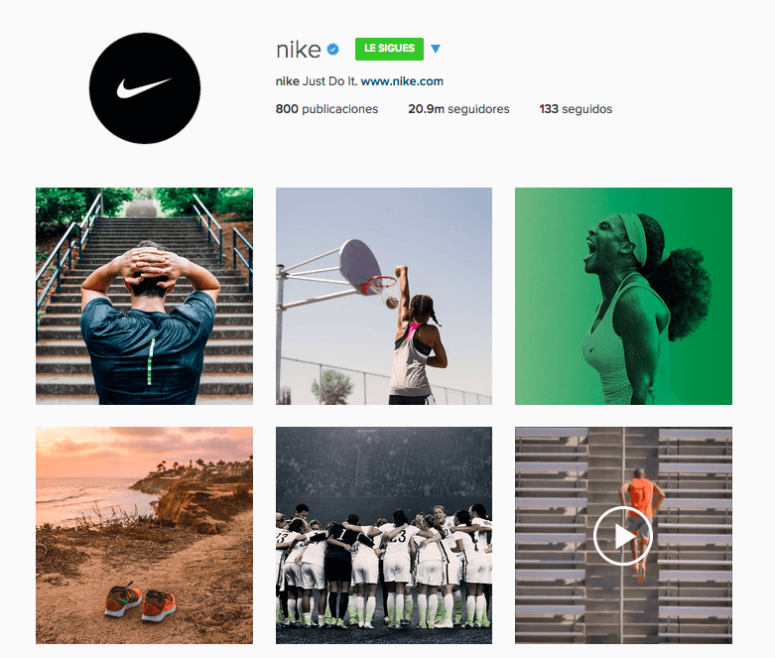This screenshot has width=775, height=658.
Task: View the 133 seguidos list
Action: (576, 109)
